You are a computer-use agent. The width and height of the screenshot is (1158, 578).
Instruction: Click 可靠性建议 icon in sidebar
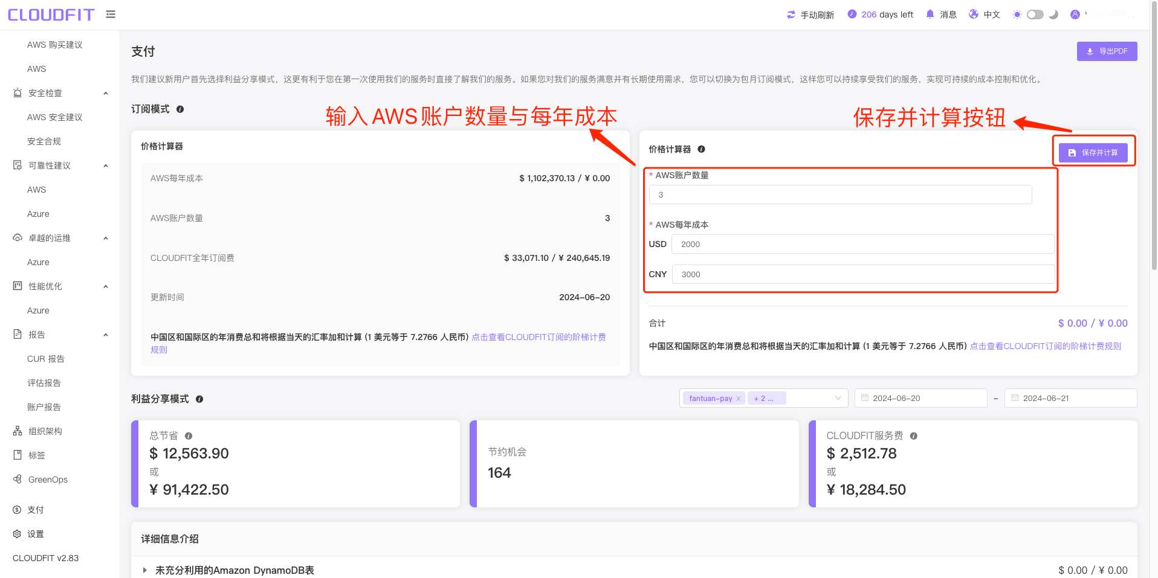pyautogui.click(x=18, y=165)
